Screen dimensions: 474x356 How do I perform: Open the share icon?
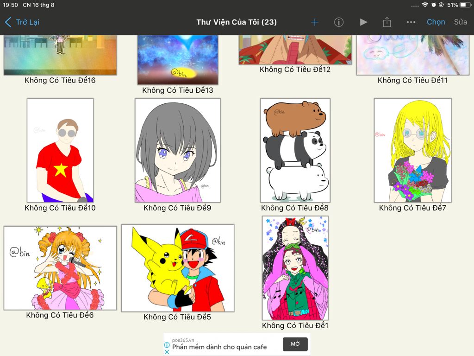[x=387, y=22]
